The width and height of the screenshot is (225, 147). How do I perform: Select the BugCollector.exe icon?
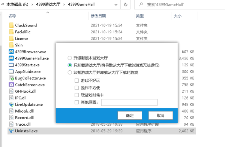[x=11, y=78]
